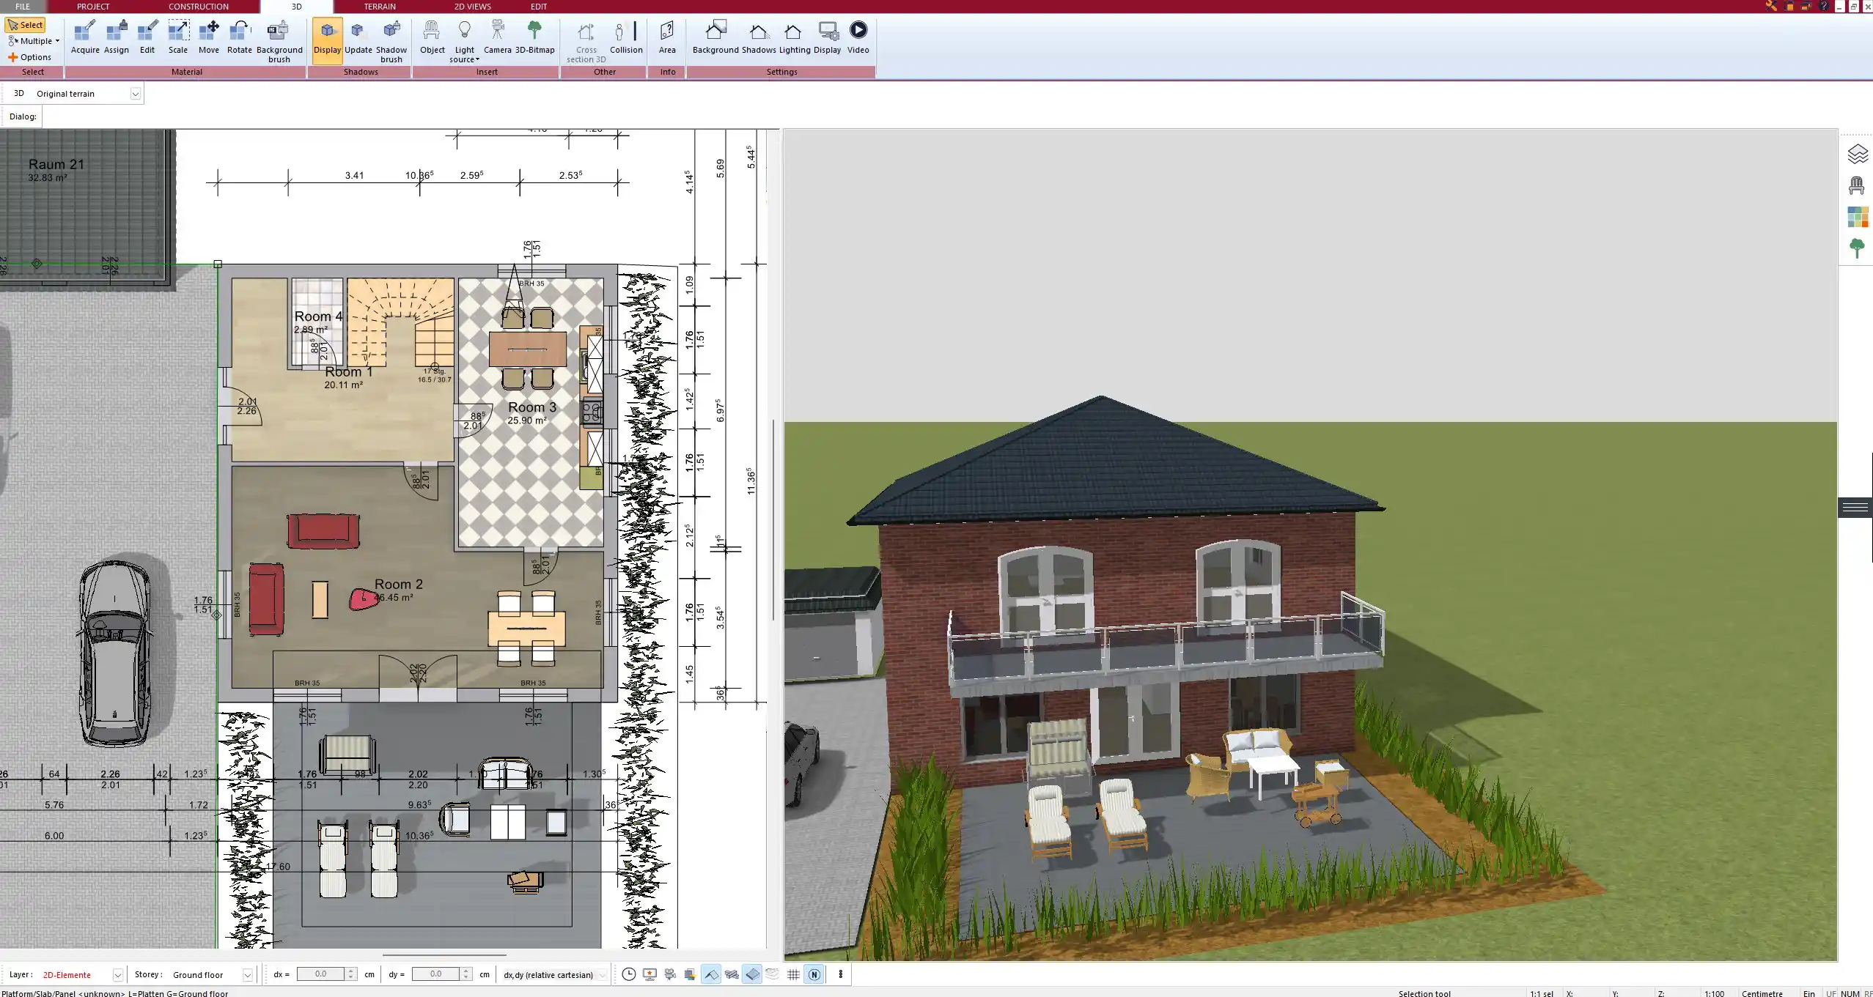Toggle the north arrow indicator
1873x997 pixels.
coord(814,974)
